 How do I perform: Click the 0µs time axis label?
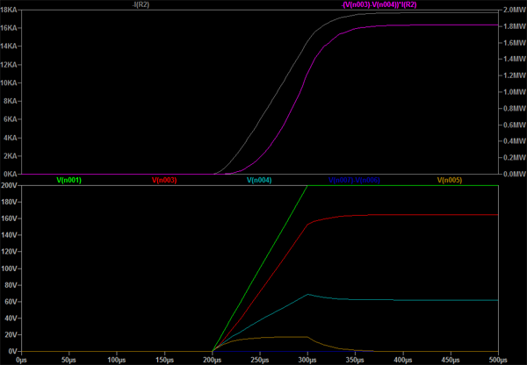coord(21,361)
